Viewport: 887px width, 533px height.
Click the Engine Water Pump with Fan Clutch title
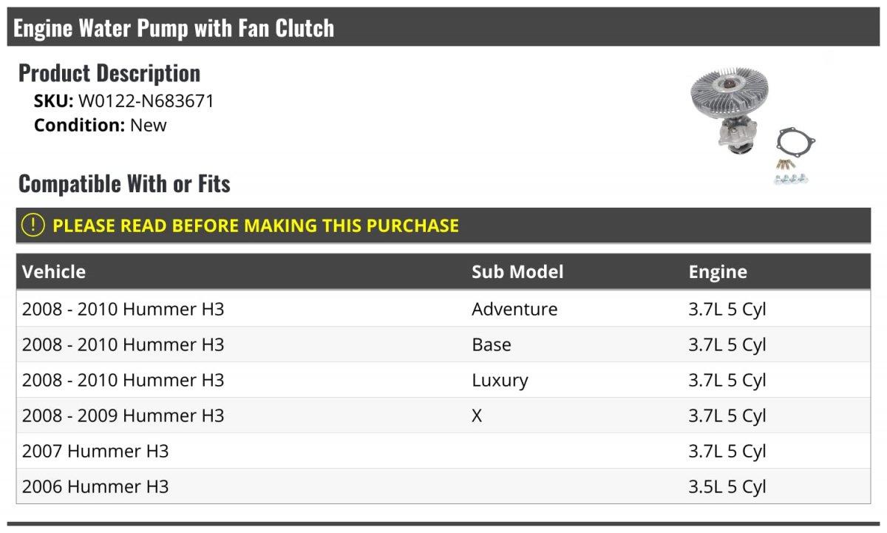click(x=174, y=28)
